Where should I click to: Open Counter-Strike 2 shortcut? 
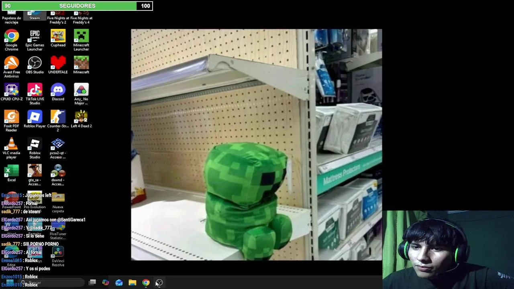click(x=58, y=121)
